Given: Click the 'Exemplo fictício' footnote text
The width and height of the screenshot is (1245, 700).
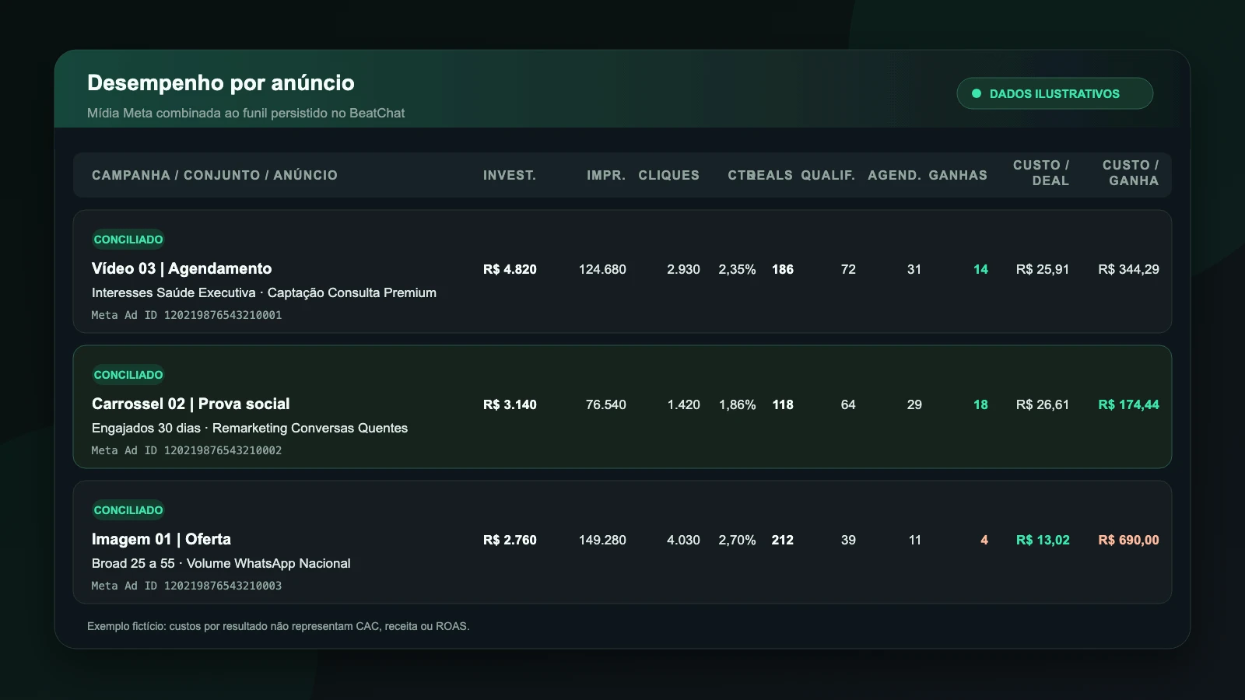Looking at the screenshot, I should pyautogui.click(x=279, y=626).
